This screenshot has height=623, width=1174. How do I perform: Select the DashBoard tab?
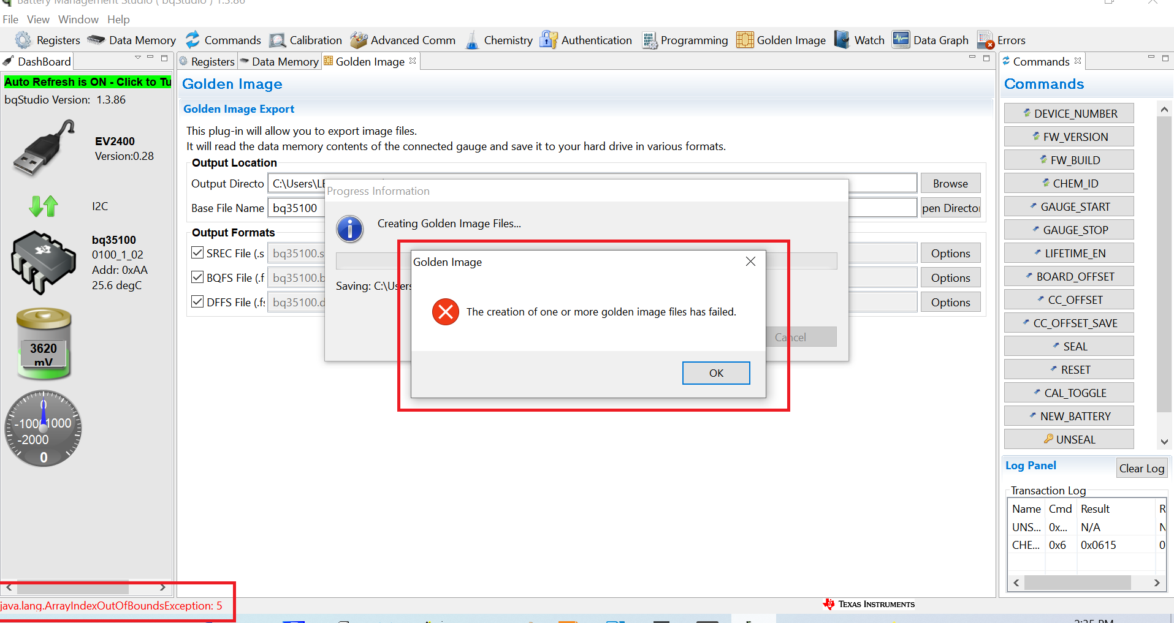[x=37, y=61]
